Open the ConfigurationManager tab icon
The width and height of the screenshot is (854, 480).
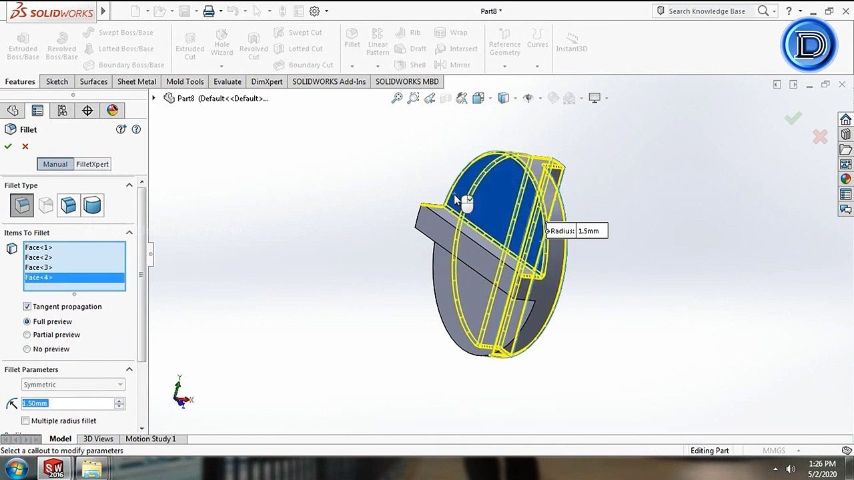(x=62, y=111)
